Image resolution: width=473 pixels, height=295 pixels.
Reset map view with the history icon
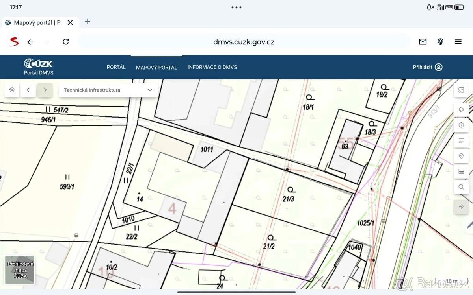click(12, 90)
